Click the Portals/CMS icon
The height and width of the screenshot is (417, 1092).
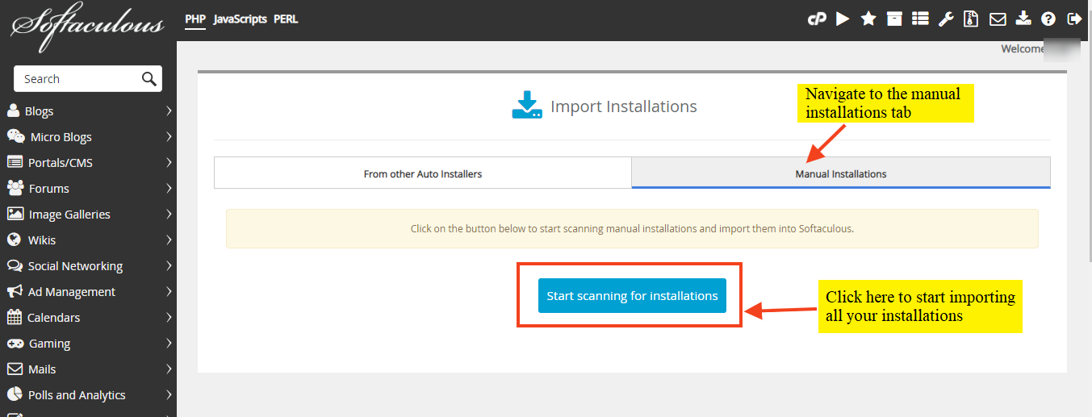coord(15,162)
